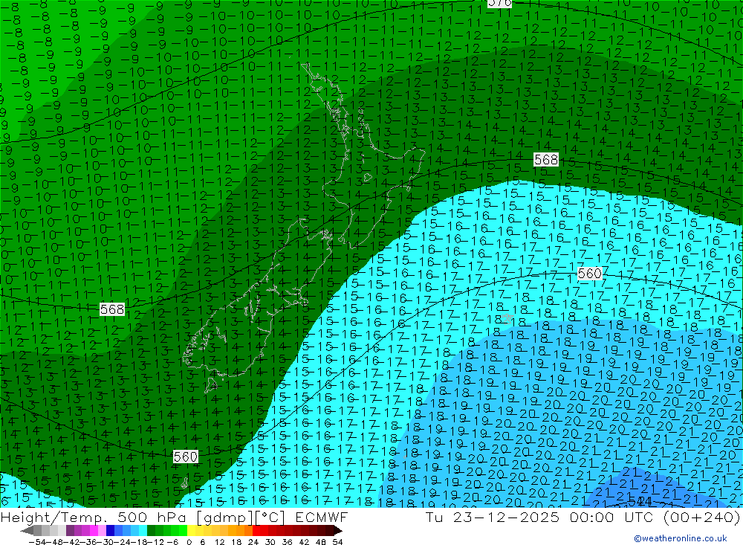The width and height of the screenshot is (743, 545).
Task: Click the Chatham Islands outline on the map
Action: pos(507,318)
